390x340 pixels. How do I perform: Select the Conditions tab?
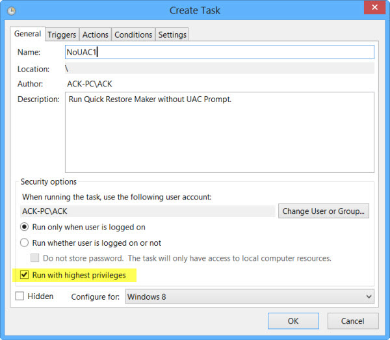click(133, 34)
